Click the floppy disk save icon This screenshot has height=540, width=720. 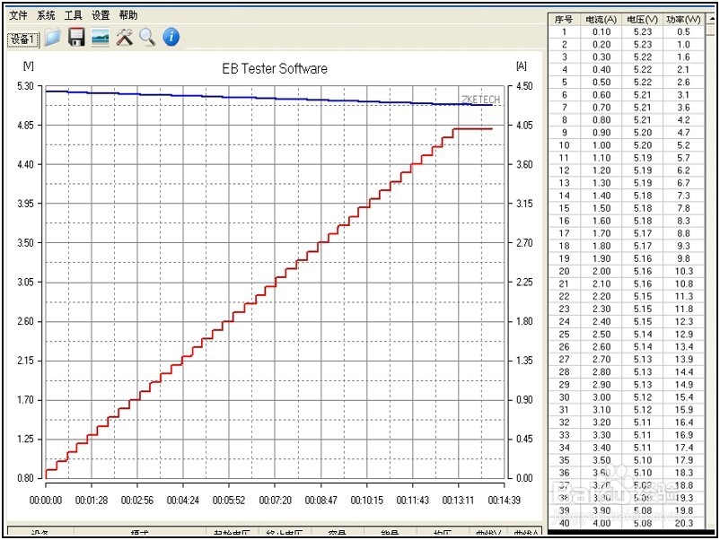tap(76, 37)
